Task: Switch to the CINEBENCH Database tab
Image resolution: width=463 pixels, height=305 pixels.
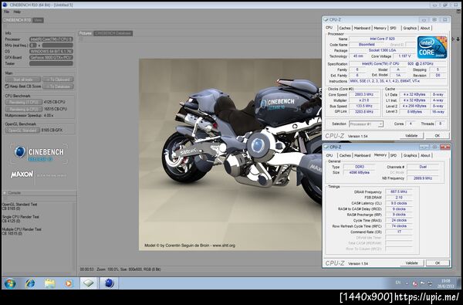Action: pos(113,33)
